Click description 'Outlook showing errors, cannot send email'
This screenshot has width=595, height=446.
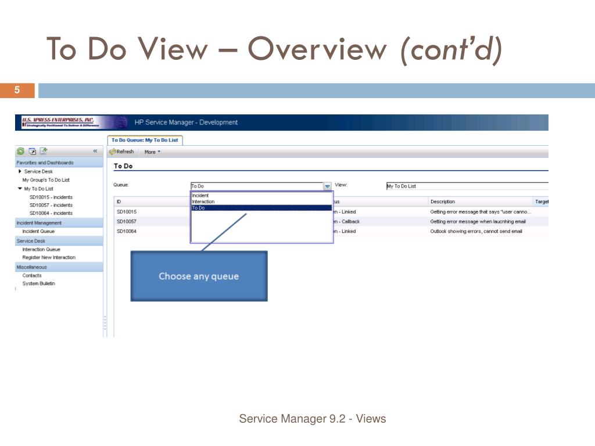(x=476, y=231)
